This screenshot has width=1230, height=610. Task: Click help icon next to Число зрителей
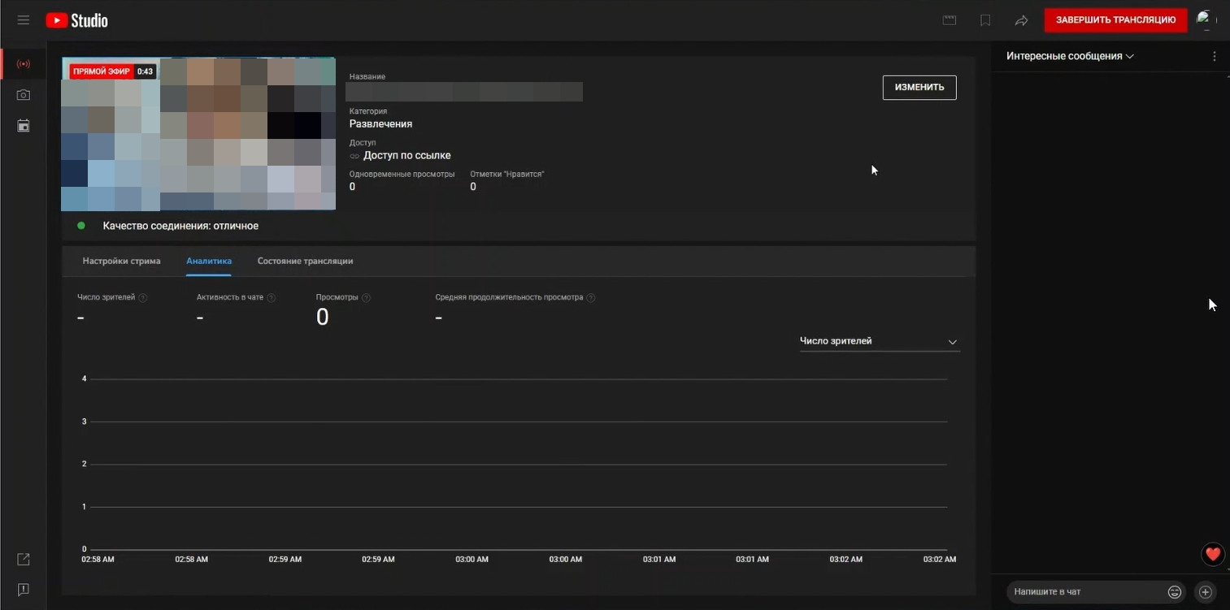[x=143, y=297]
